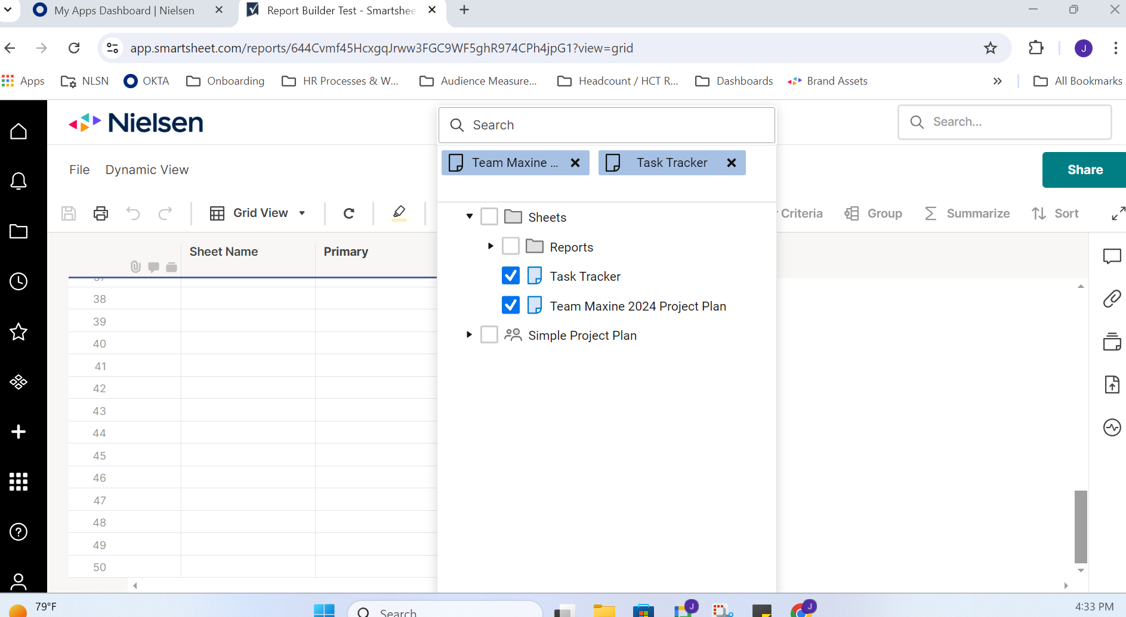
Task: Open Chrome profile avatar J
Action: pyautogui.click(x=1084, y=48)
